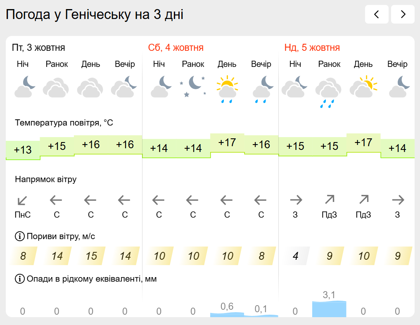This screenshot has width=420, height=325.
Task: Click Sunday morning south-west wind arrow
Action: tap(329, 200)
